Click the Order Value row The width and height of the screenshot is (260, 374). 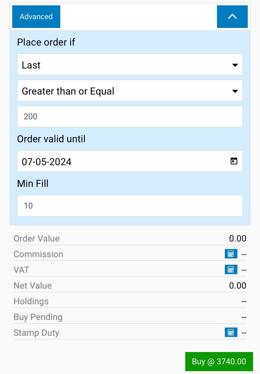(x=130, y=238)
